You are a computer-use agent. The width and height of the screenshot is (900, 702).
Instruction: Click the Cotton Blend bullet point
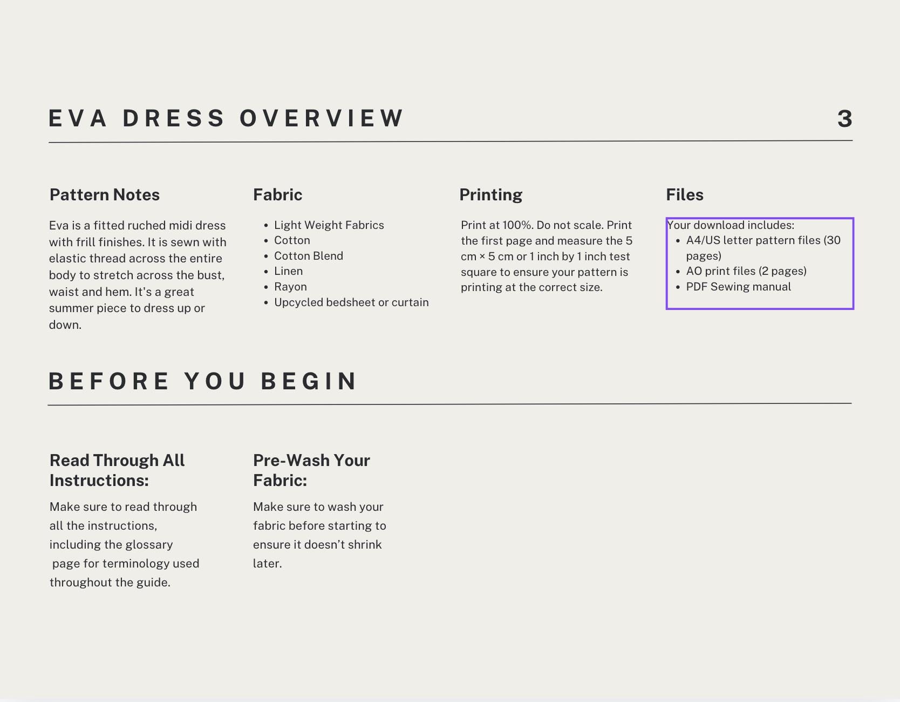[x=309, y=256]
